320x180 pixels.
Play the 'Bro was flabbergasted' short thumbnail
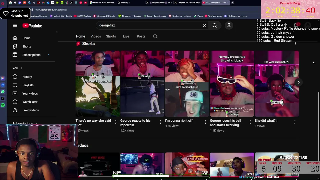(98, 84)
